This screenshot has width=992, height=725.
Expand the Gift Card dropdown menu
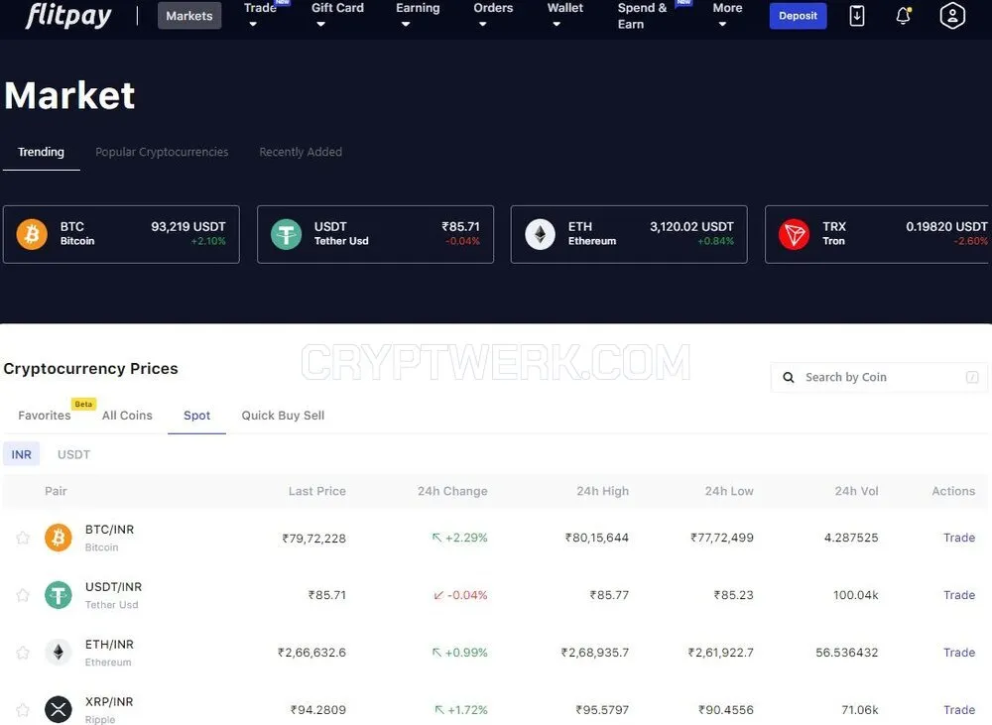point(337,15)
